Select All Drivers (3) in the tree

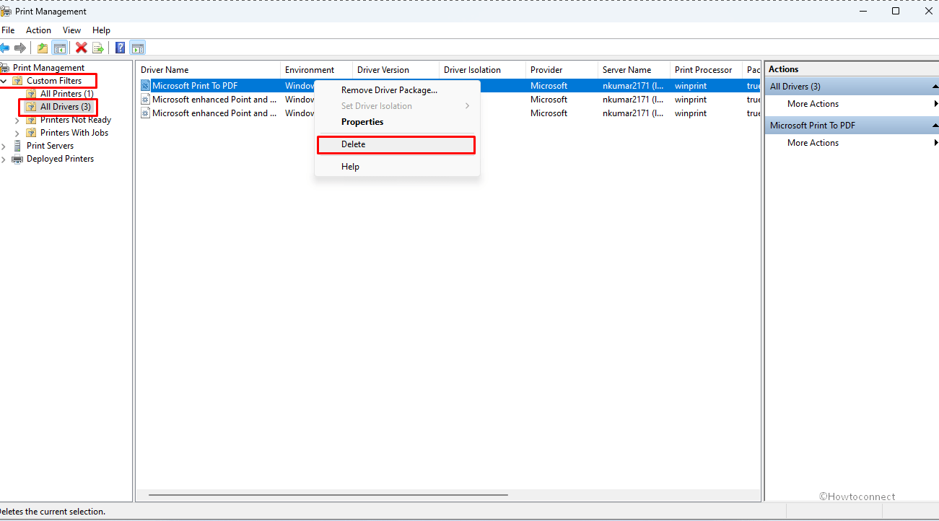coord(66,107)
